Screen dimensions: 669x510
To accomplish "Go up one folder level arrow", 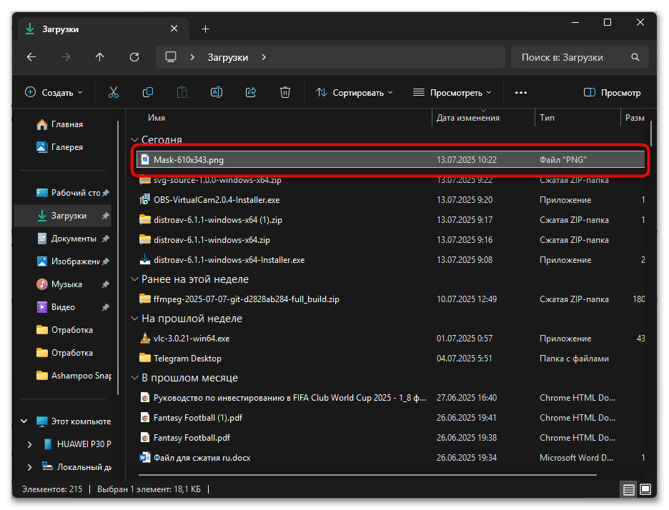I will click(x=100, y=57).
